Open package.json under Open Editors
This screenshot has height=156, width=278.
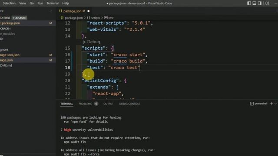click(x=11, y=23)
